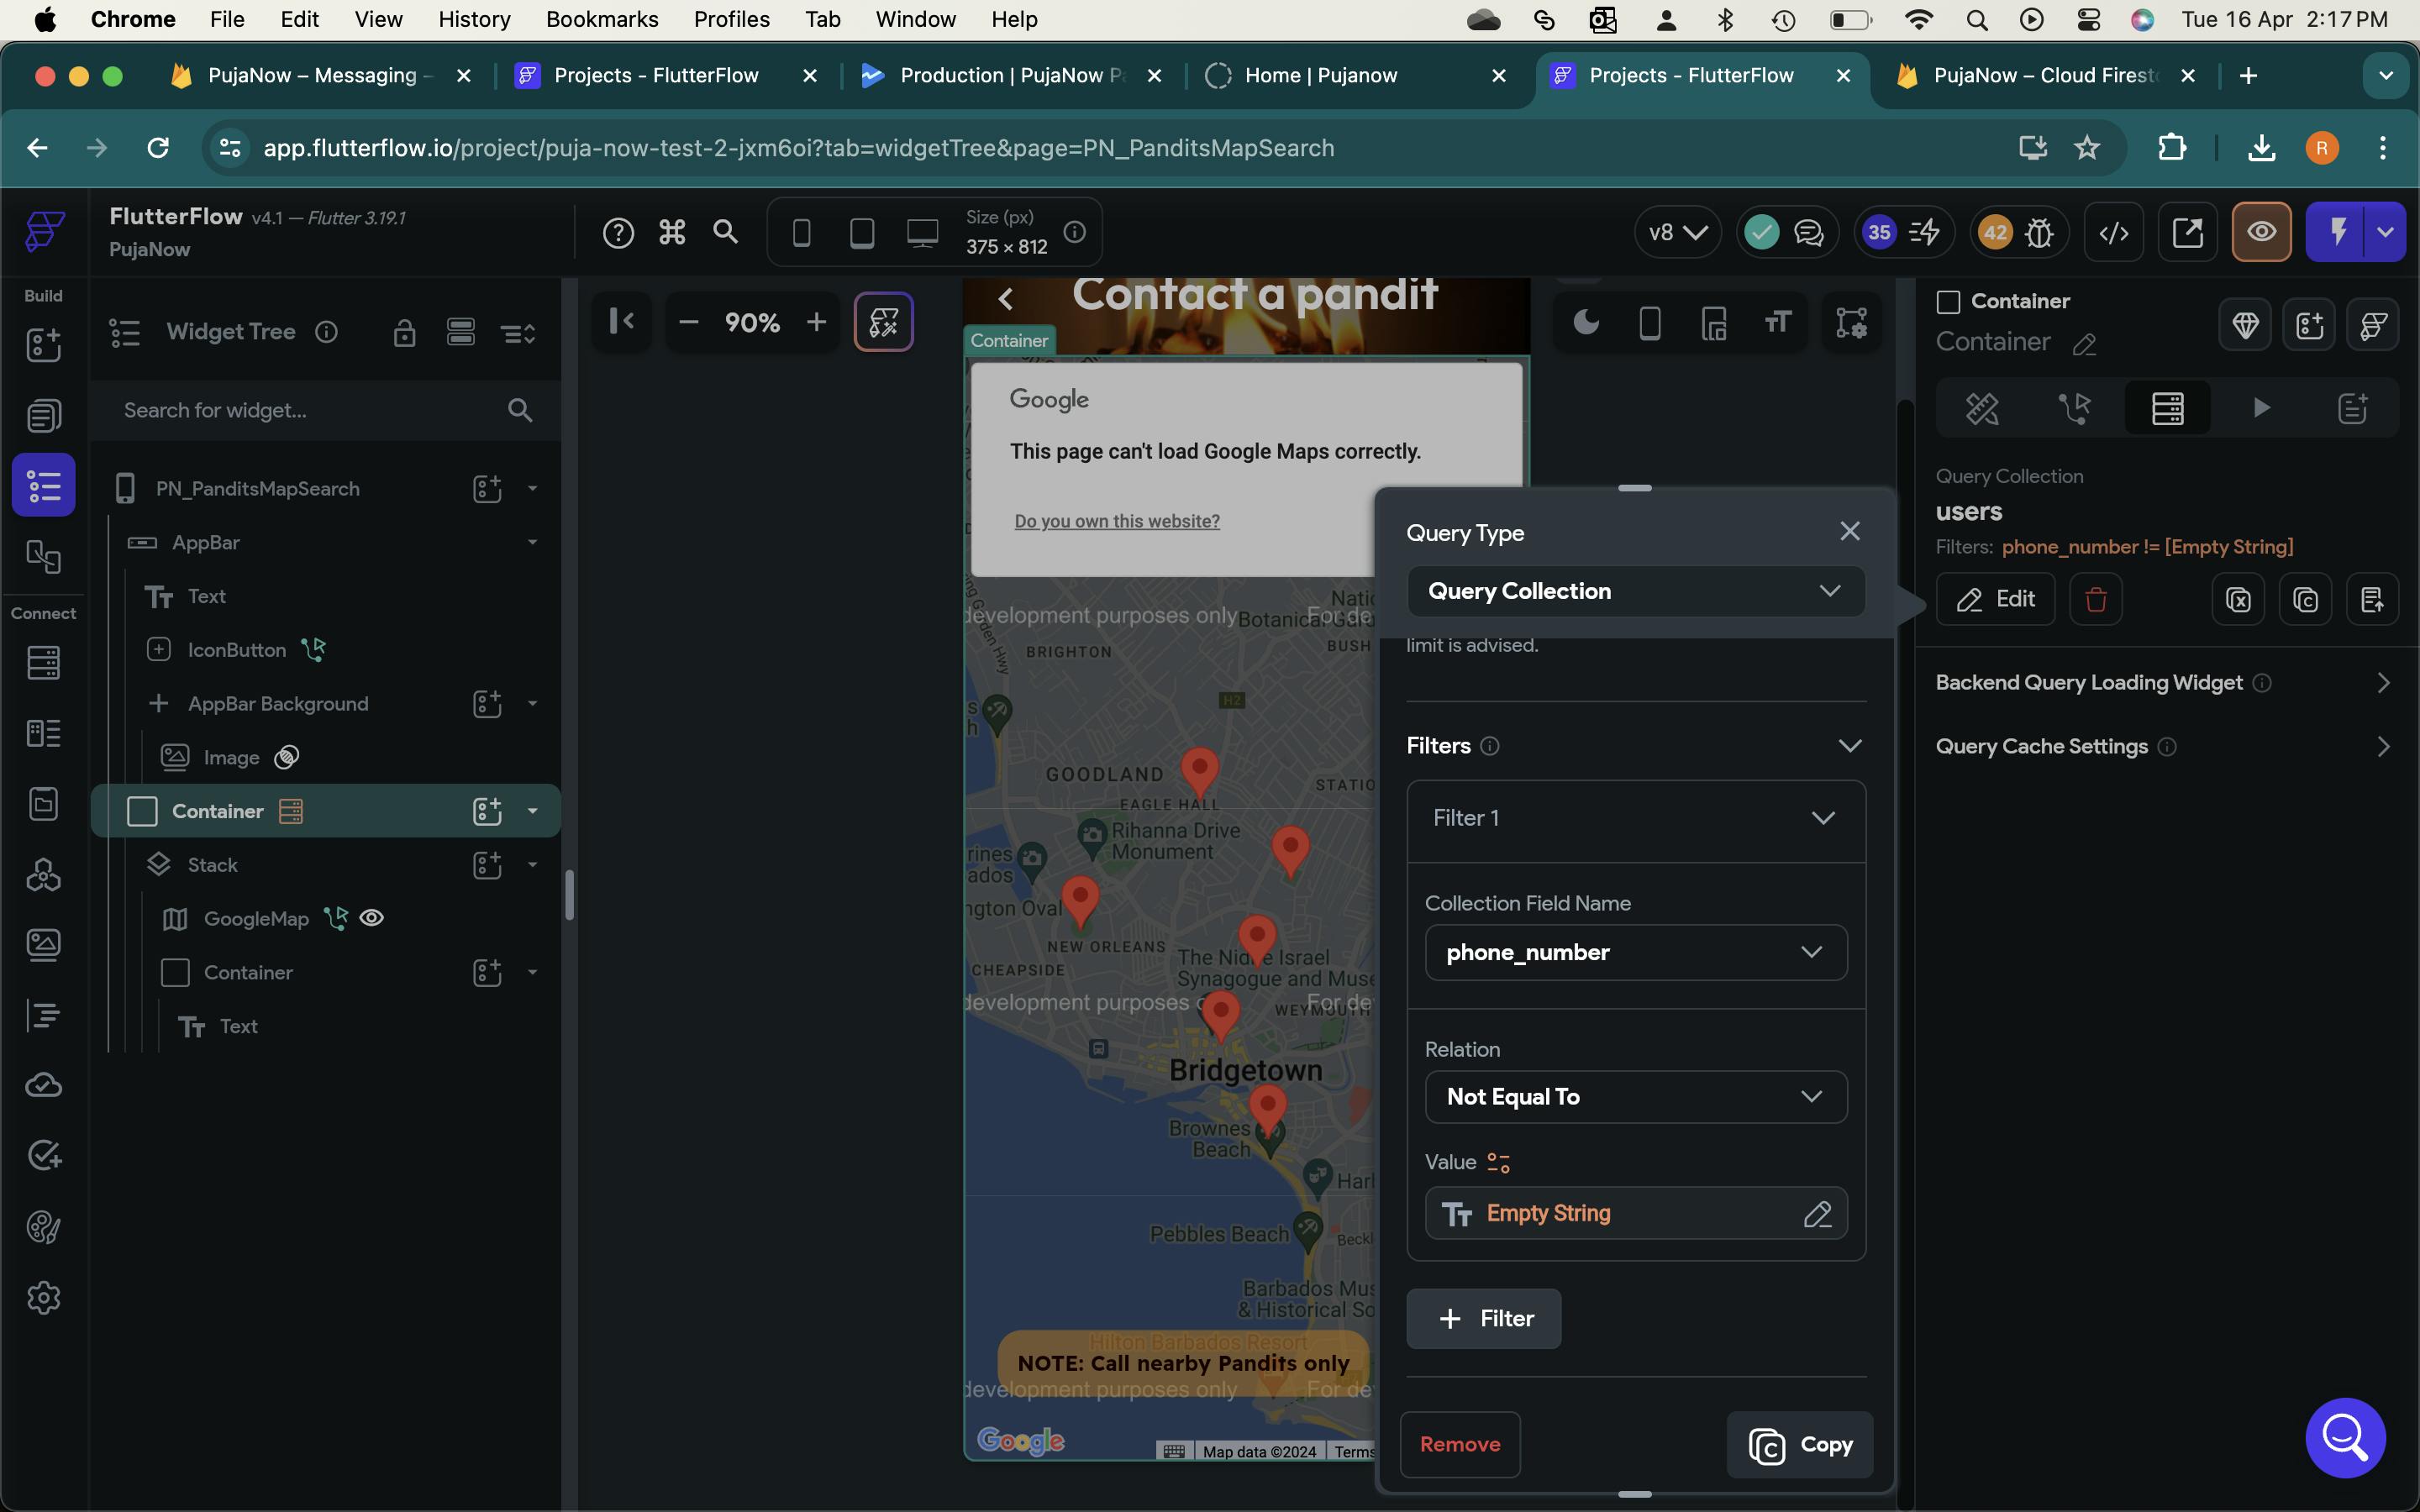Screen dimensions: 2420x1512
Task: Collapse the Filters section chevron
Action: point(1849,746)
